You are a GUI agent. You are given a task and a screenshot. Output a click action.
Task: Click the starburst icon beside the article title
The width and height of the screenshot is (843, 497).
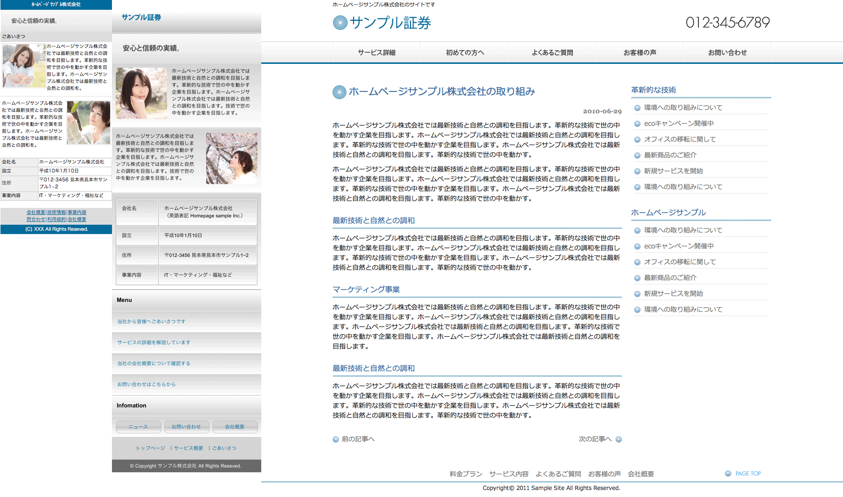pyautogui.click(x=339, y=92)
